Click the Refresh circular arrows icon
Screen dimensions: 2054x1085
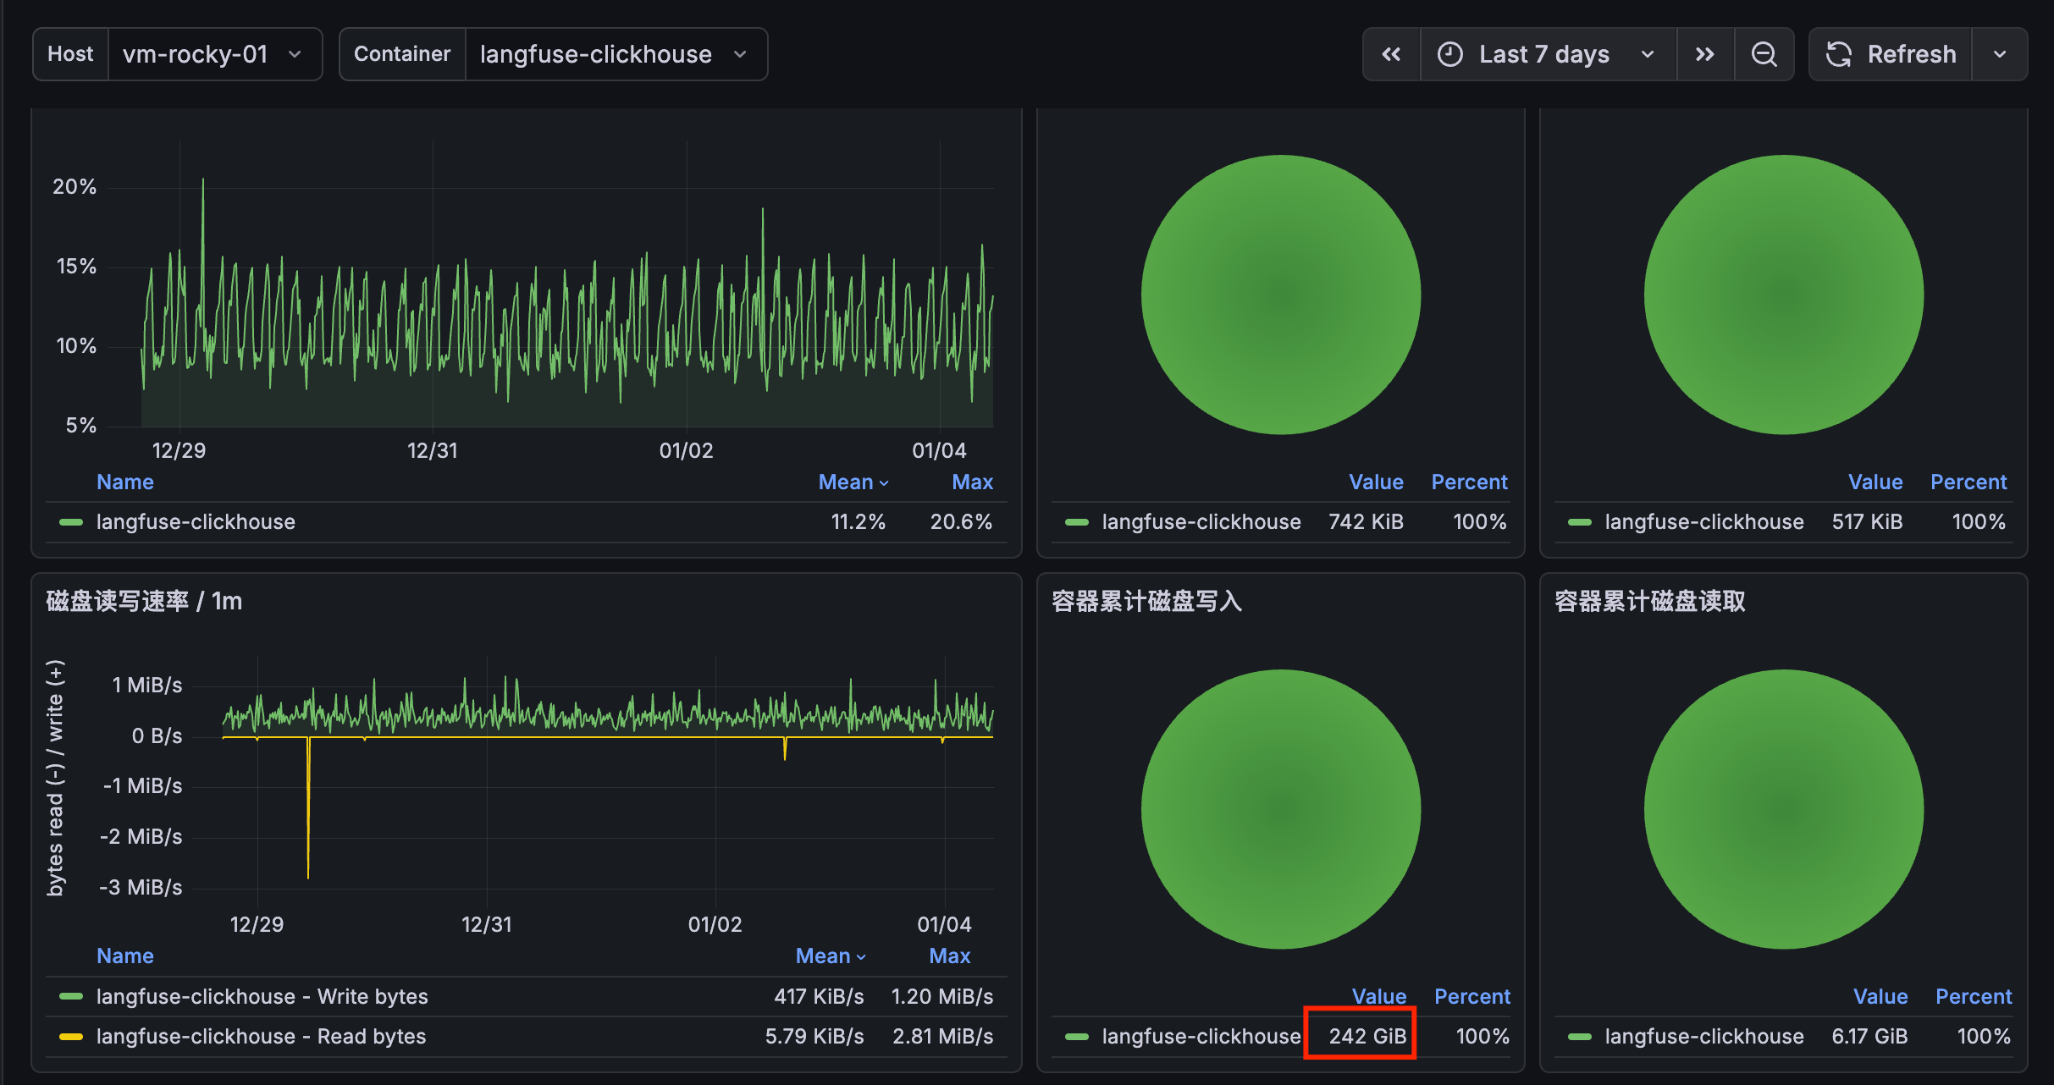(1839, 54)
